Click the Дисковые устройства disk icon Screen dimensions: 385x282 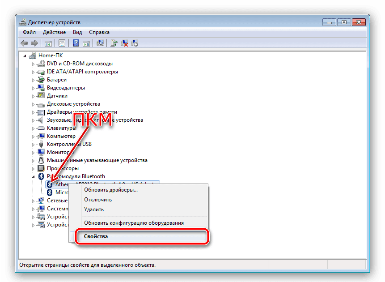(x=41, y=104)
